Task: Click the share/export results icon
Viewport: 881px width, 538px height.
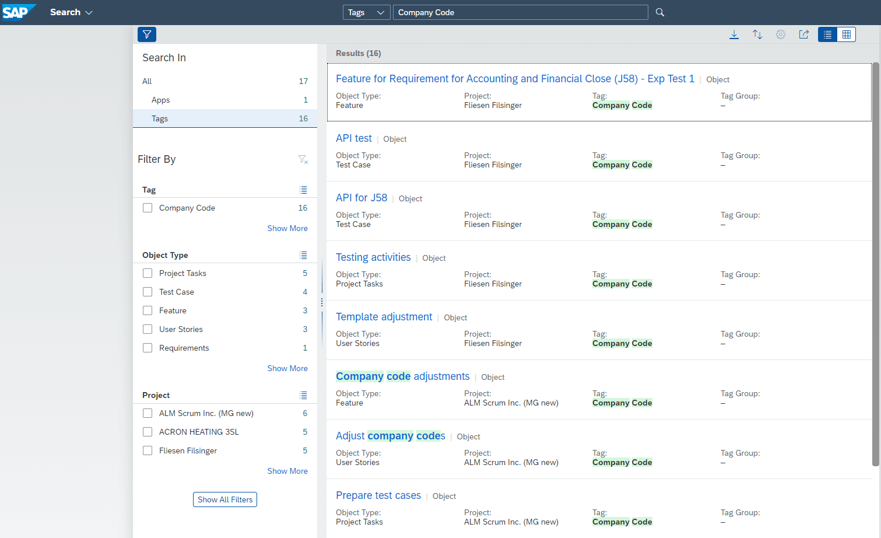Action: (804, 34)
